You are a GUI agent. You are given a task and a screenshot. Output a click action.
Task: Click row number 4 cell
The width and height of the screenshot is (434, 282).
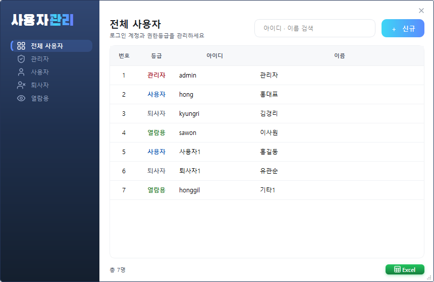(124, 133)
